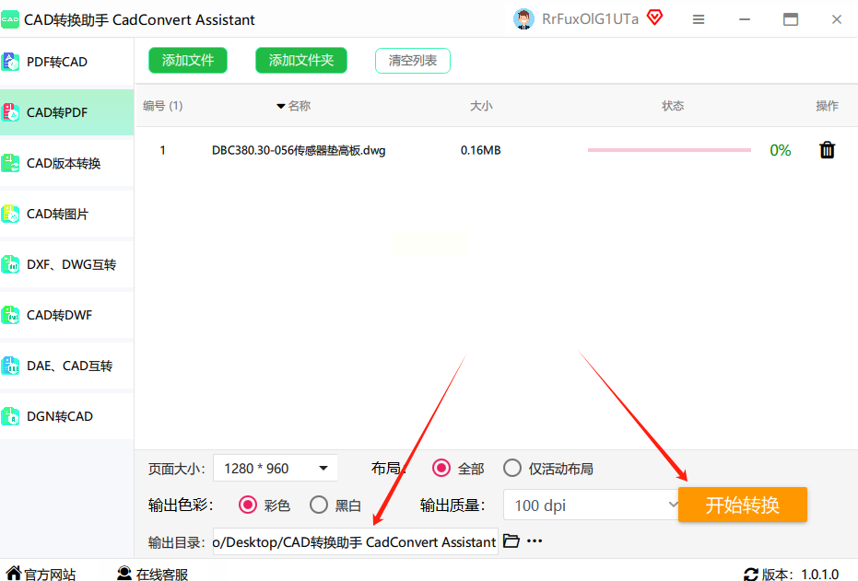Open the 输出质量 100 dpi dropdown

click(x=592, y=505)
